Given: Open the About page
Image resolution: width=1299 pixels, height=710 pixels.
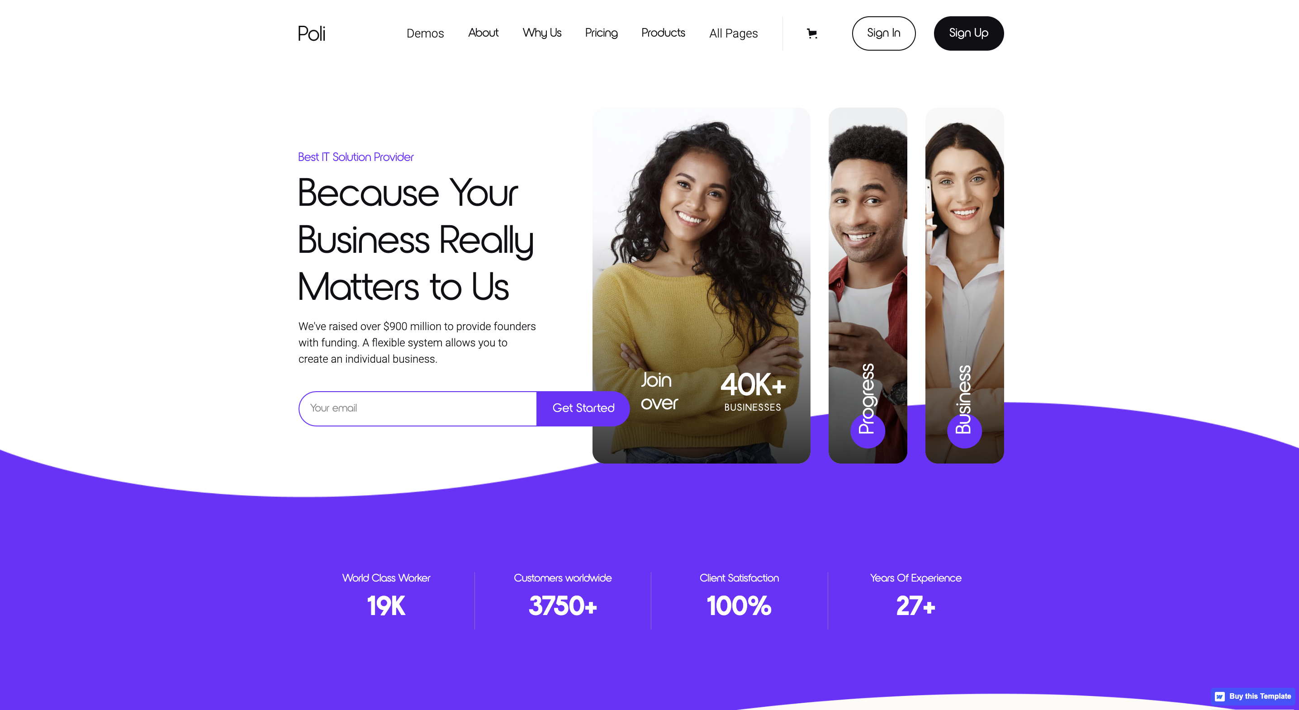Looking at the screenshot, I should click(483, 33).
